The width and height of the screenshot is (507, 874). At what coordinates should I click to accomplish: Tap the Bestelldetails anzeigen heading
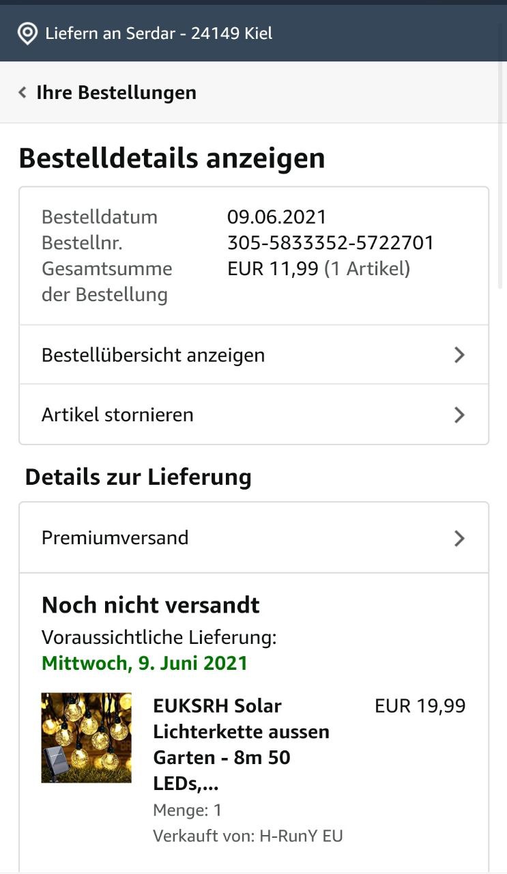[172, 158]
